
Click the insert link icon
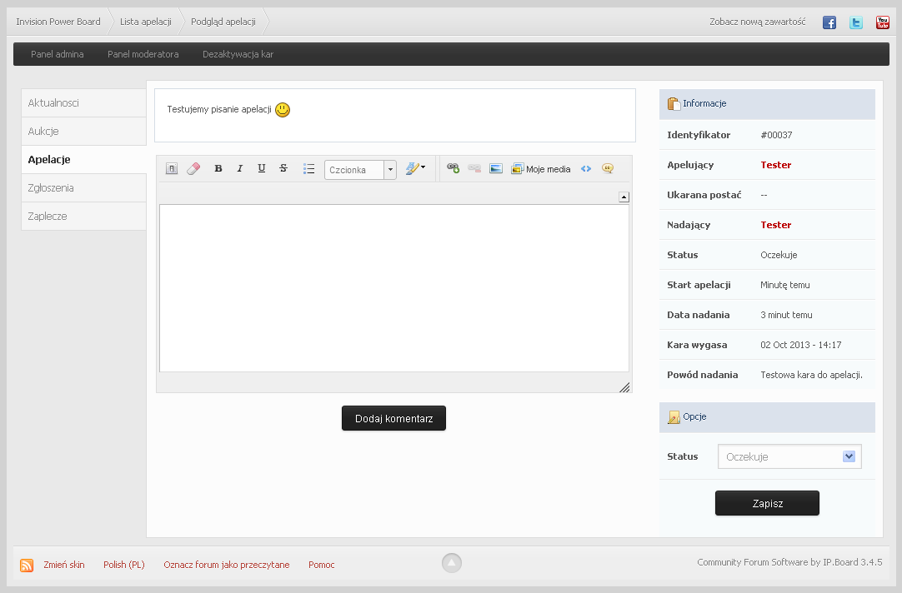[453, 168]
